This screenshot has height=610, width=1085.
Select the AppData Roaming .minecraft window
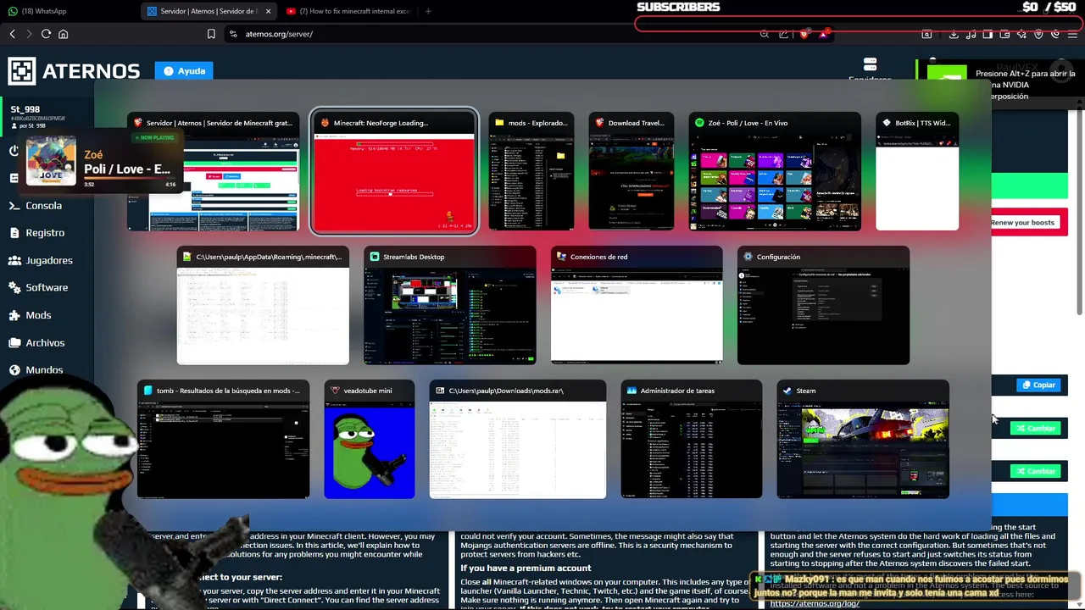263,306
